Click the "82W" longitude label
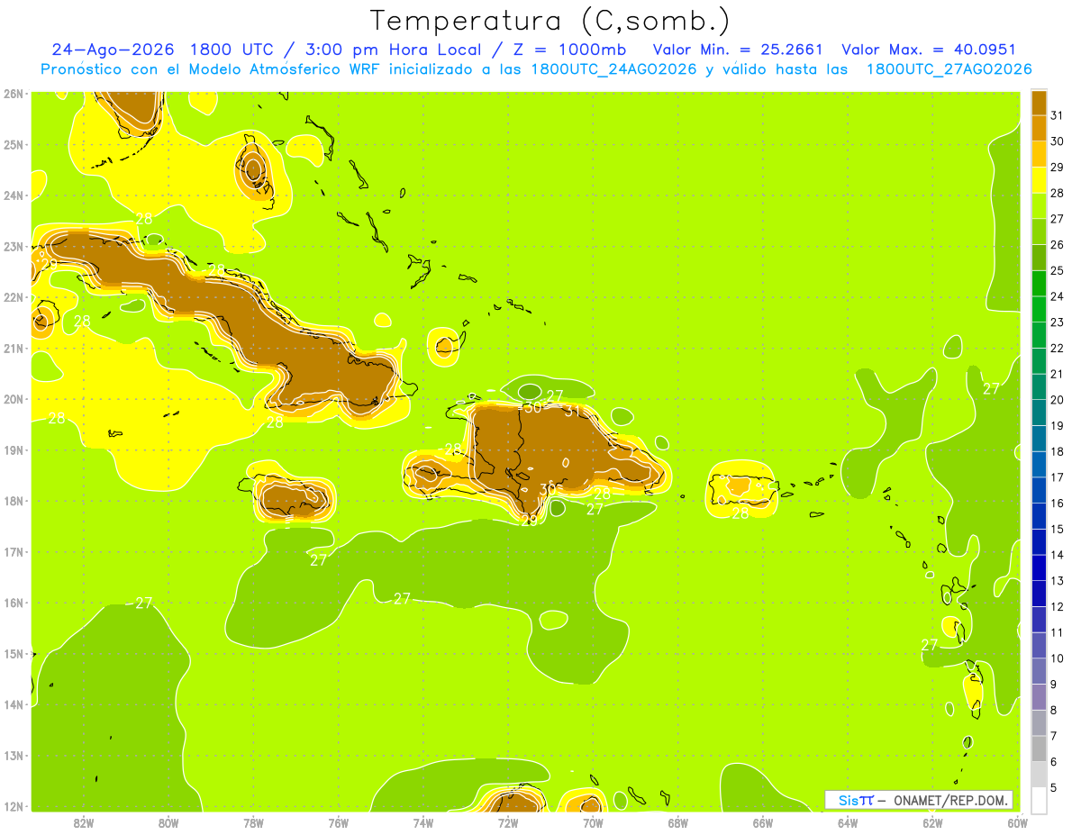Image resolution: width=1081 pixels, height=835 pixels. (84, 822)
